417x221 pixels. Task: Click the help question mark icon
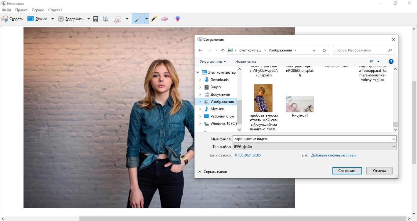[391, 61]
